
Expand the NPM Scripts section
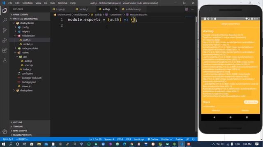tap(30, 131)
